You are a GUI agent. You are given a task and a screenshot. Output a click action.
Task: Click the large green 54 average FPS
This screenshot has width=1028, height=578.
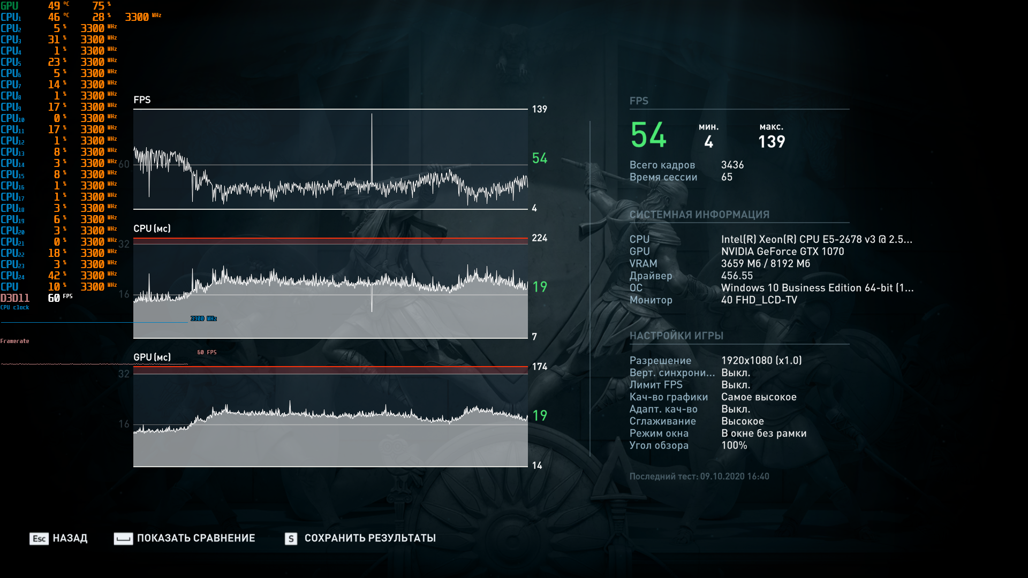648,135
